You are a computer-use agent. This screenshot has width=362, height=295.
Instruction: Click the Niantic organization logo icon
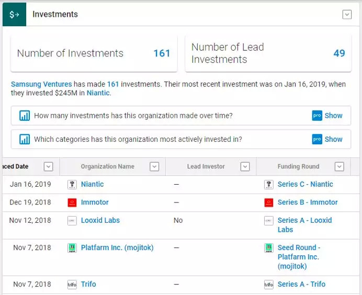[72, 185]
